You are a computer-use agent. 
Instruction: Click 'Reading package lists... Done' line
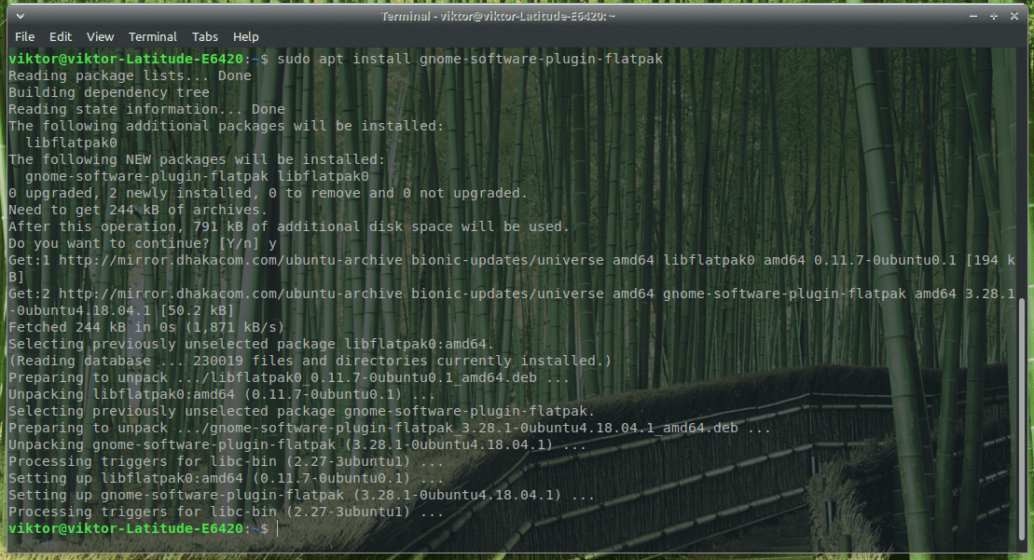[x=130, y=75]
